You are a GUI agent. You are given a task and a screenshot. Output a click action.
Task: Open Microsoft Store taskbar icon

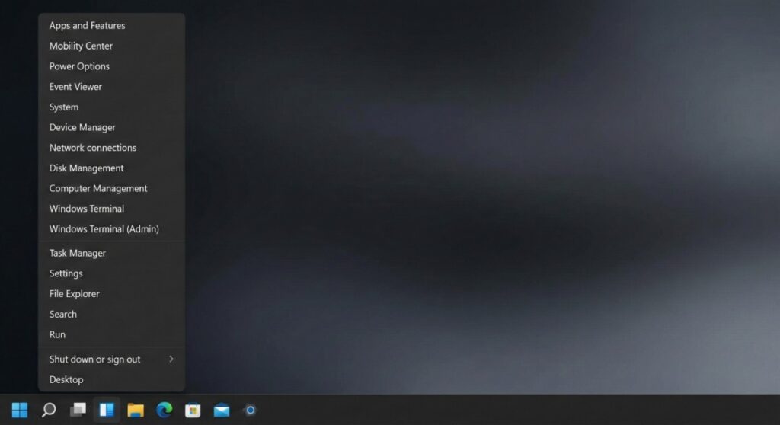pos(193,411)
